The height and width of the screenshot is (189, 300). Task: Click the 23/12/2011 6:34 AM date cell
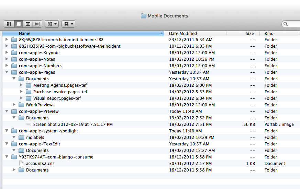191,40
